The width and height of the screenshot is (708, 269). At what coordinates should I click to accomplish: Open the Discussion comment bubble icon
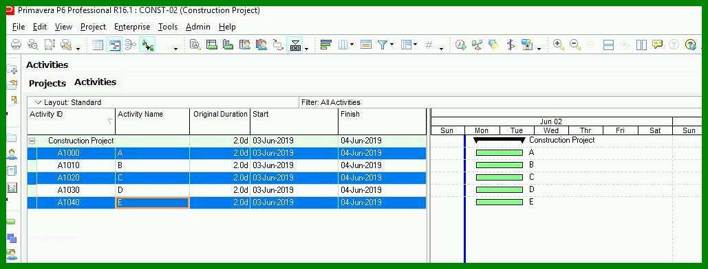(x=658, y=45)
